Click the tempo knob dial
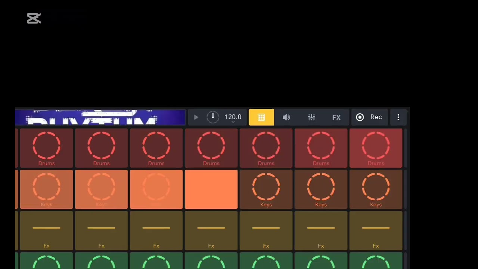This screenshot has height=269, width=478. point(213,117)
